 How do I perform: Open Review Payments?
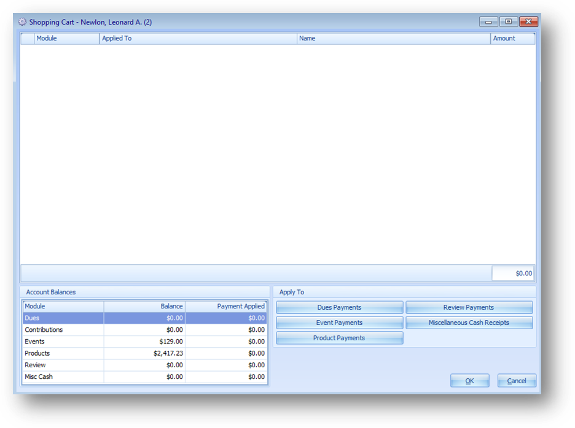click(x=469, y=307)
